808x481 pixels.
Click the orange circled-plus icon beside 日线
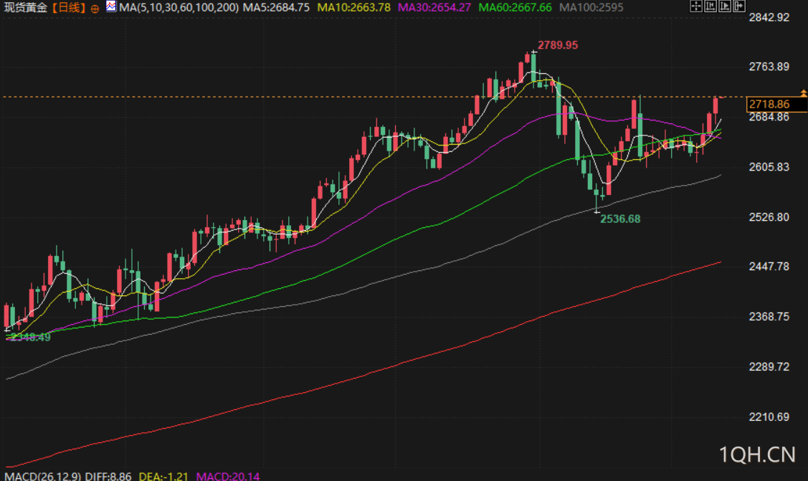click(x=95, y=8)
